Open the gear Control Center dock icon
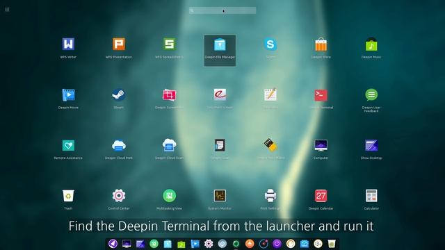The height and width of the screenshot is (250, 445). tap(209, 244)
